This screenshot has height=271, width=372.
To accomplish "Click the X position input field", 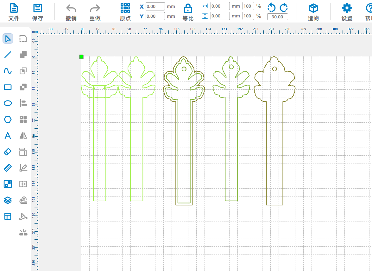I will (155, 6).
